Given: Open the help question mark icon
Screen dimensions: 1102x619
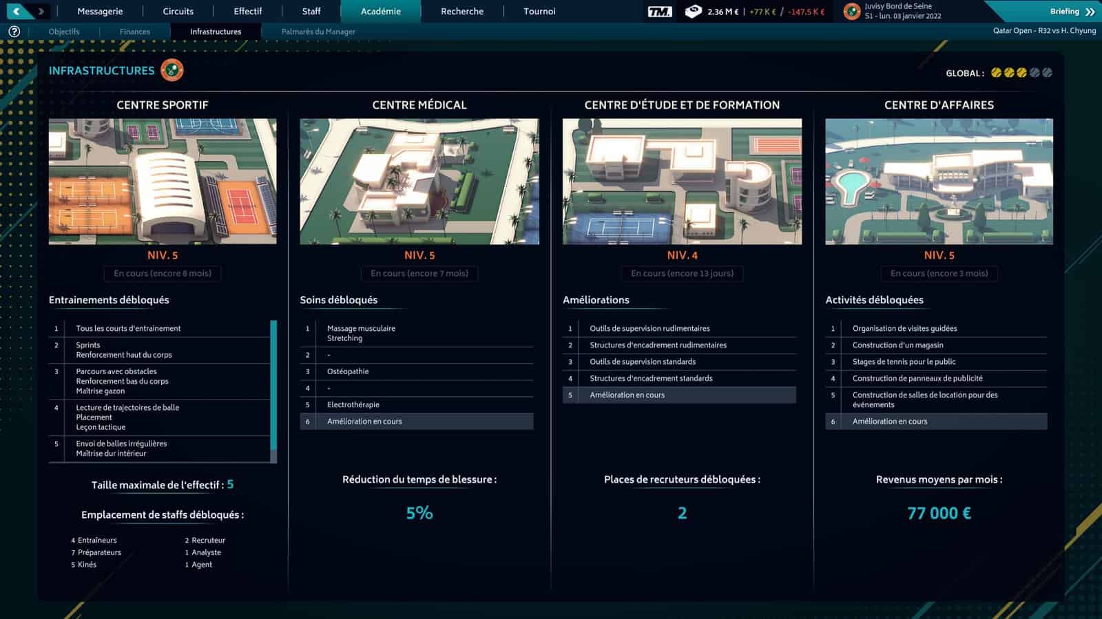Looking at the screenshot, I should 14,32.
